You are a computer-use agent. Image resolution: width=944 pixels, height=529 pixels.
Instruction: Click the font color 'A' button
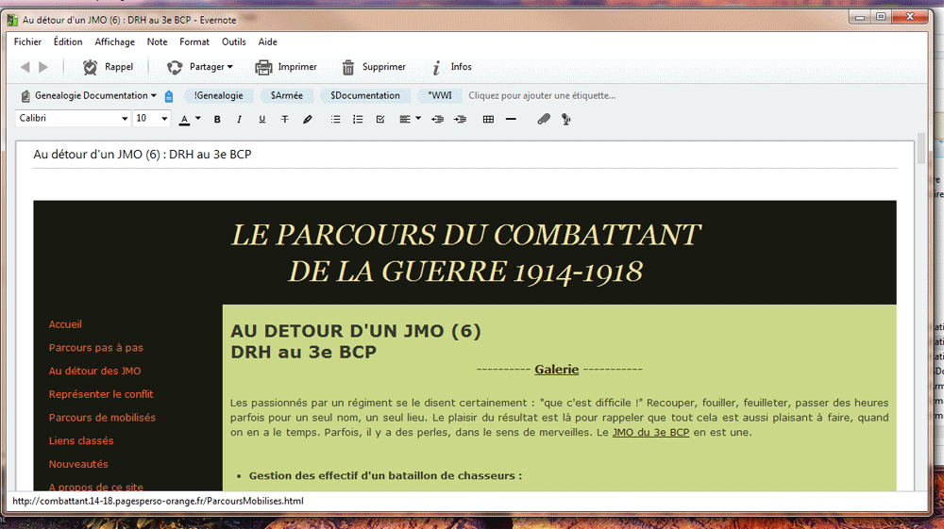coord(185,119)
